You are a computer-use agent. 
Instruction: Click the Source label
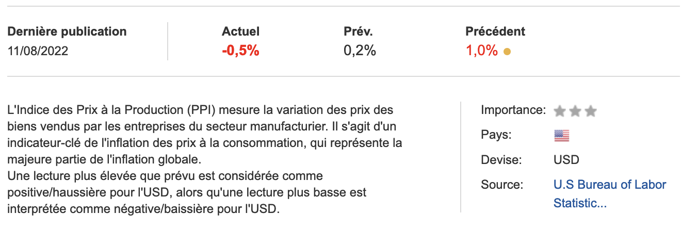(501, 185)
